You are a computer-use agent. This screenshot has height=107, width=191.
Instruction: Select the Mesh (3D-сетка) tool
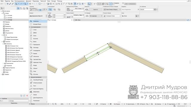(x=38, y=74)
